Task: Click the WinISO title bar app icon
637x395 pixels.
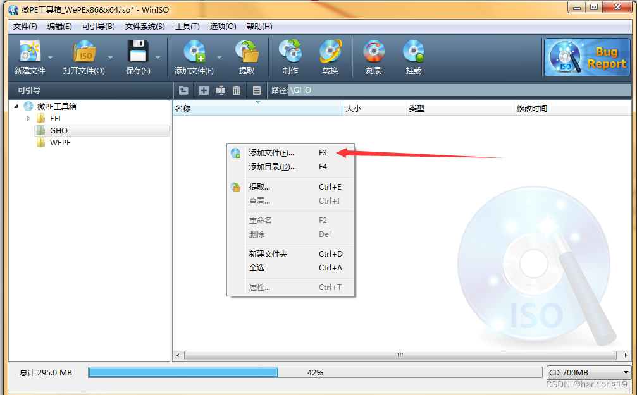Action: point(13,9)
